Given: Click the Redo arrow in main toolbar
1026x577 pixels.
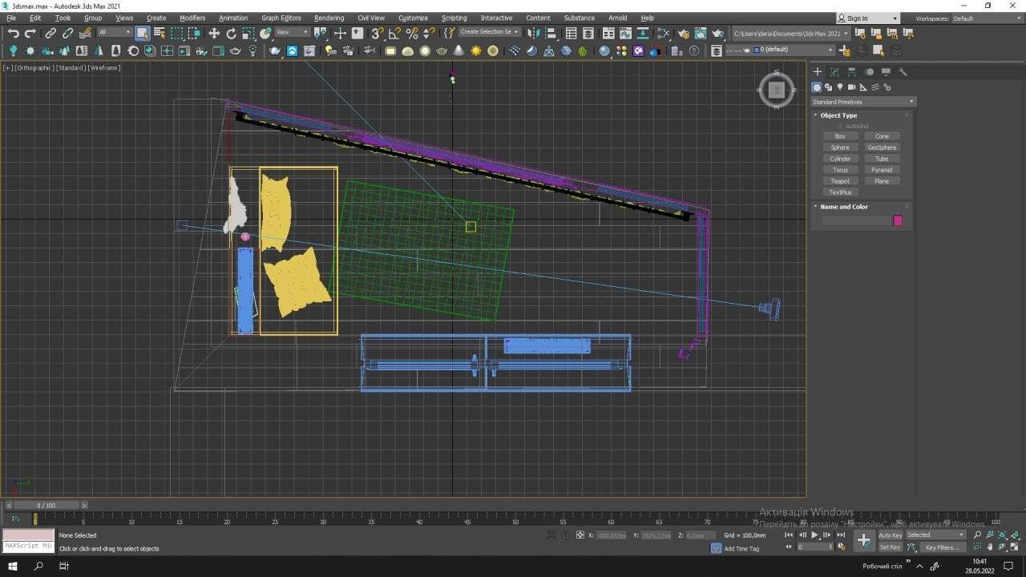Looking at the screenshot, I should 30,33.
